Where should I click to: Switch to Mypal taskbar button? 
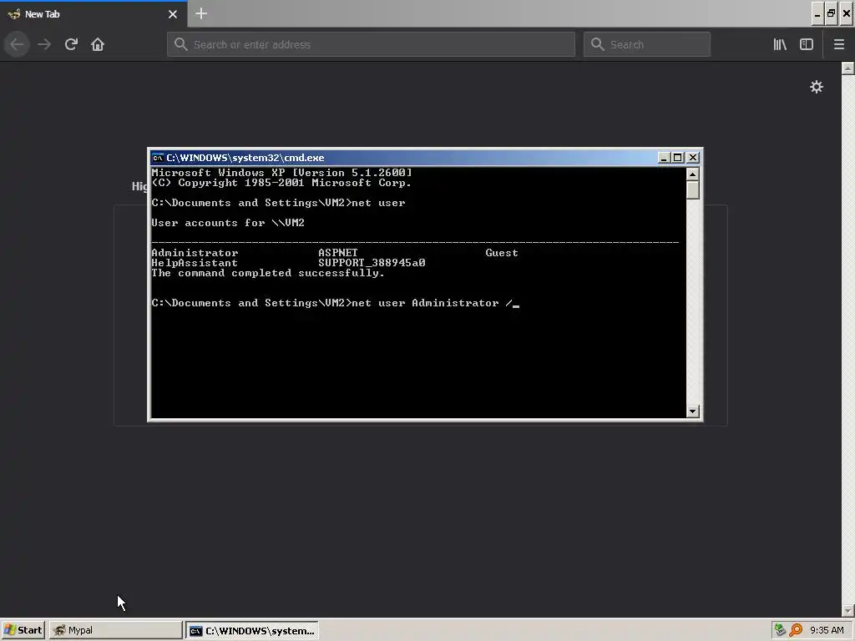pos(115,630)
